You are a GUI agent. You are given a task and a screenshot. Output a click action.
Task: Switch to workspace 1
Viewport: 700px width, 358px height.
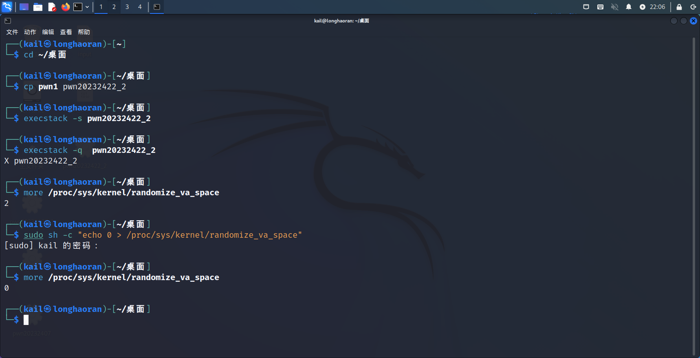pos(101,7)
